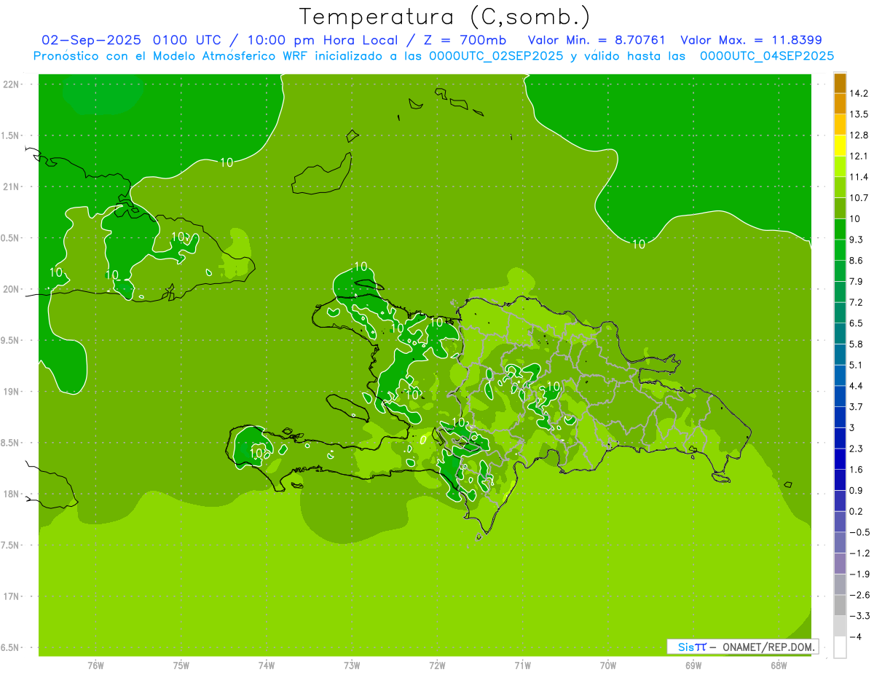Pick the yellow swatch between 12.8 and 12.1

tap(840, 146)
